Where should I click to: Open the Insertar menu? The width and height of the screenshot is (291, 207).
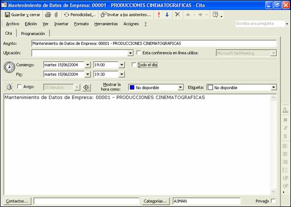point(61,24)
